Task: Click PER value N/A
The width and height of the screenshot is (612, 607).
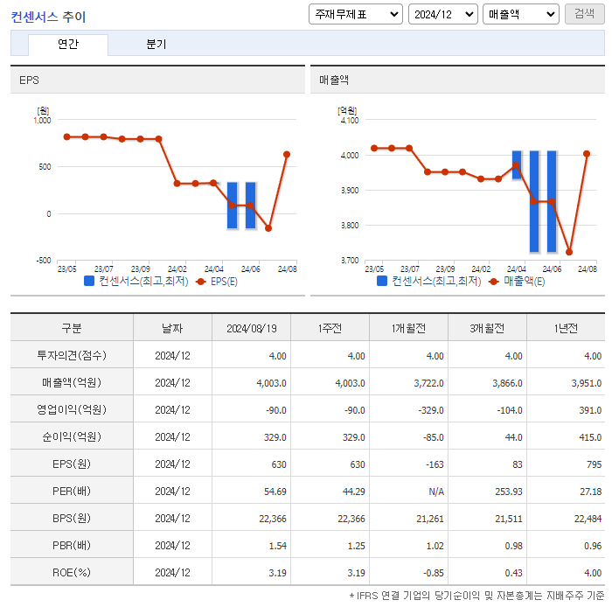Action: point(436,492)
